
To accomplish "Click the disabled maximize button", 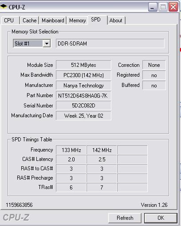I will [x=163, y=7].
